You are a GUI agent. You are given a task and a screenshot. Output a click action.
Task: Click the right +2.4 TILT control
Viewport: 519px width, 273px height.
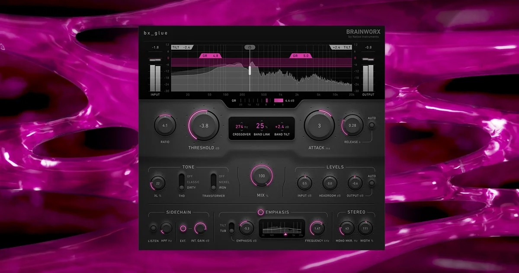340,47
